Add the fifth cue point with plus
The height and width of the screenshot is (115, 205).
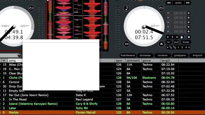pos(189,31)
